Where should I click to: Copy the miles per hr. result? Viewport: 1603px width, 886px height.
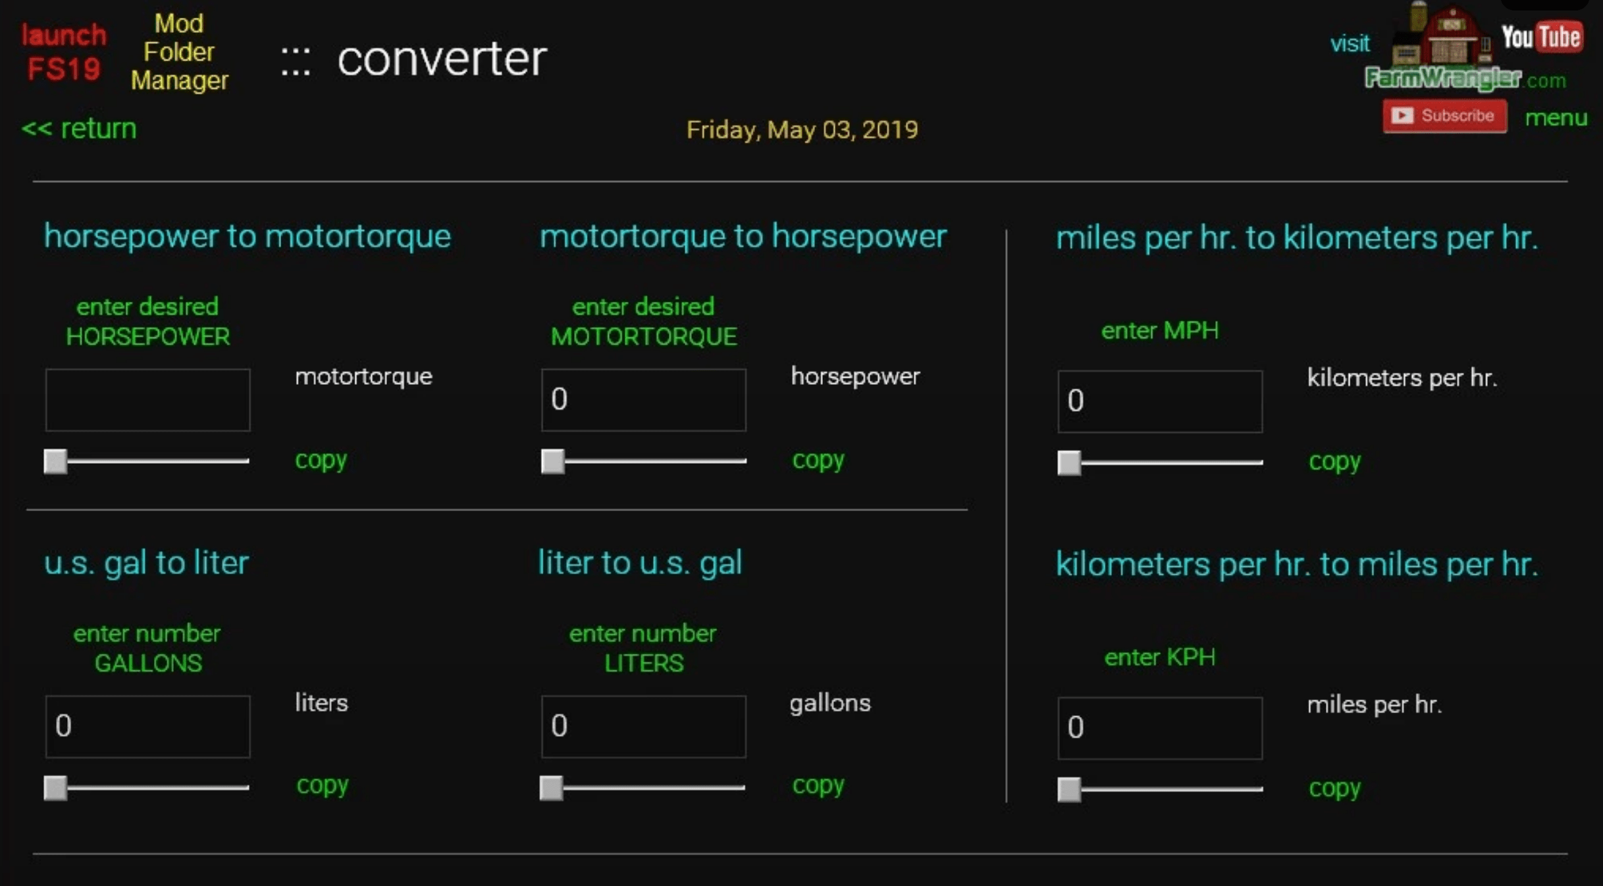(x=1334, y=787)
